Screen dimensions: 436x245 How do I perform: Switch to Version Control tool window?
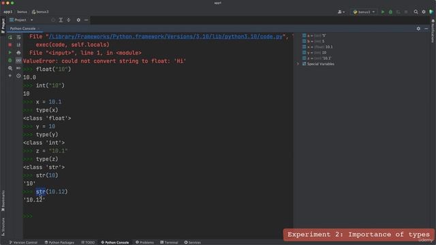[x=23, y=242]
